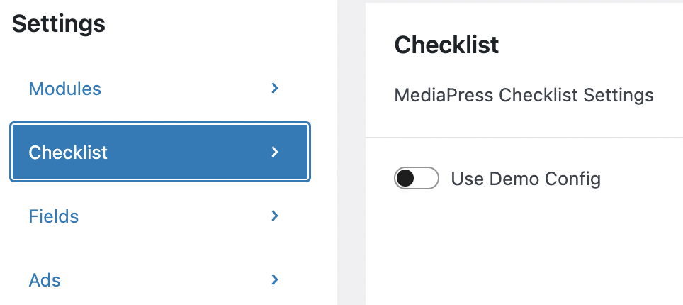
Task: Click the chevron arrow beside Ads
Action: click(275, 279)
